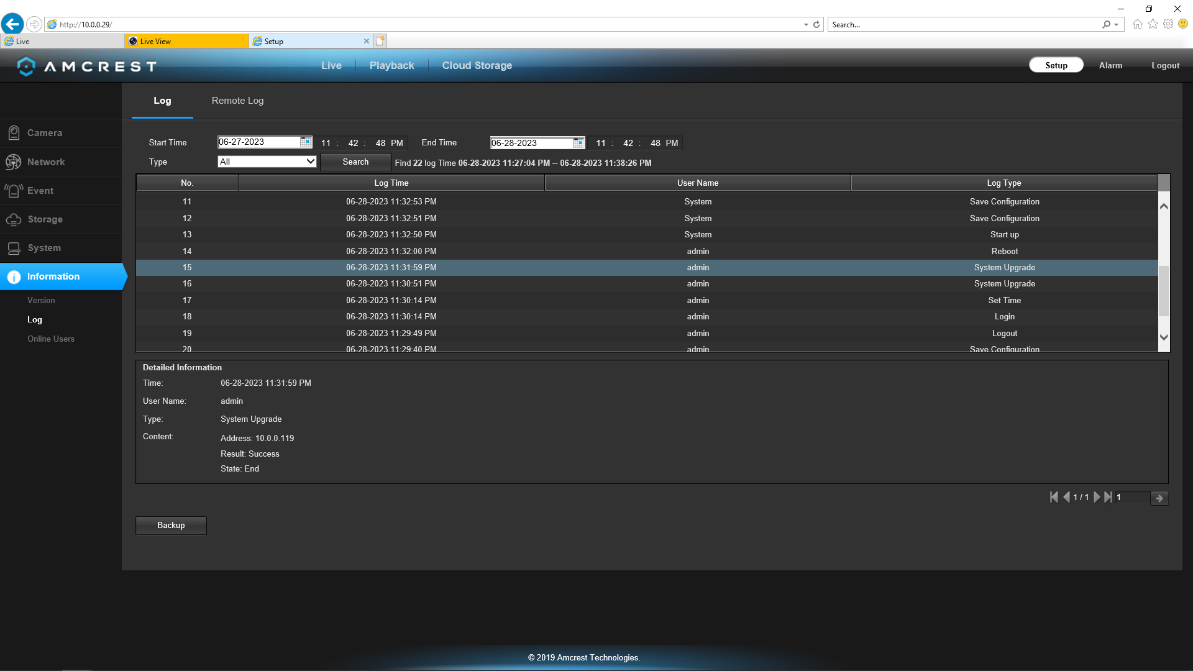1193x671 pixels.
Task: Click the Storage cloud icon
Action: click(14, 219)
